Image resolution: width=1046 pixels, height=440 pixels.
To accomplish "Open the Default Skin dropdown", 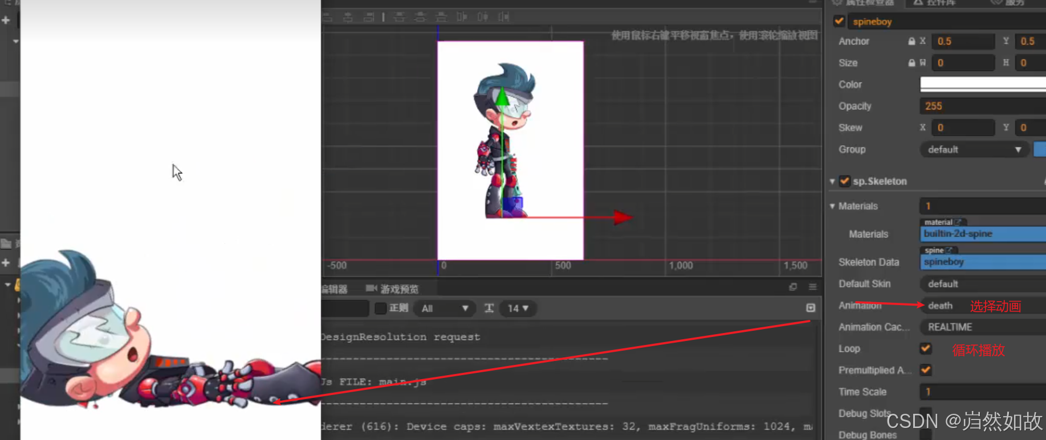I will click(983, 283).
